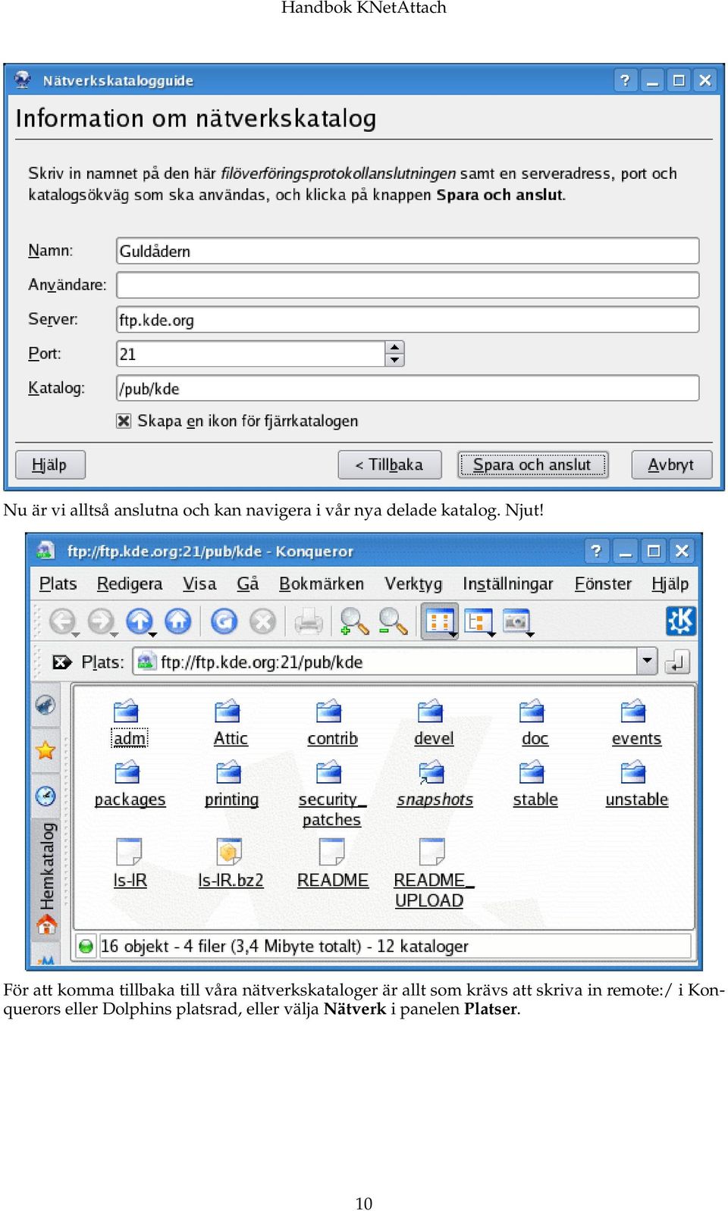Viewport: 728px width, 1211px height.
Task: Click the wizard's question mark help button
Action: point(624,80)
